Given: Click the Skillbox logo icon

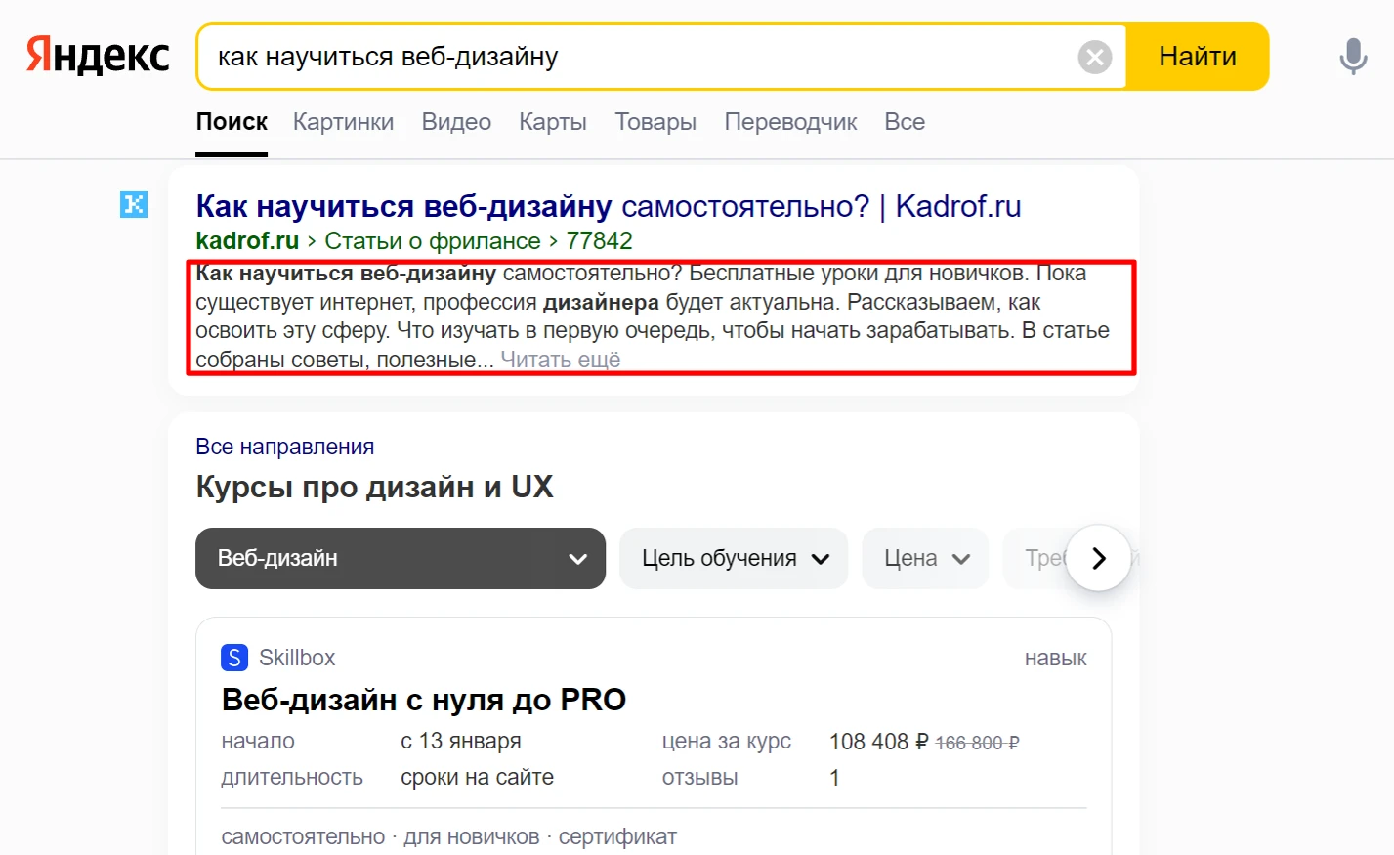Looking at the screenshot, I should click(233, 658).
